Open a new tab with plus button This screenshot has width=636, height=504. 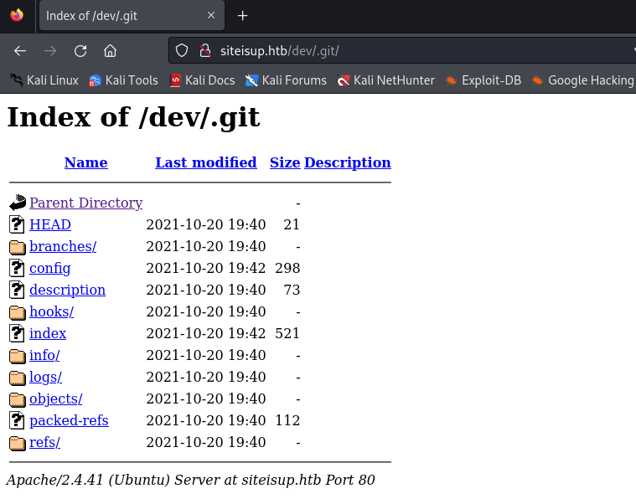tap(243, 15)
